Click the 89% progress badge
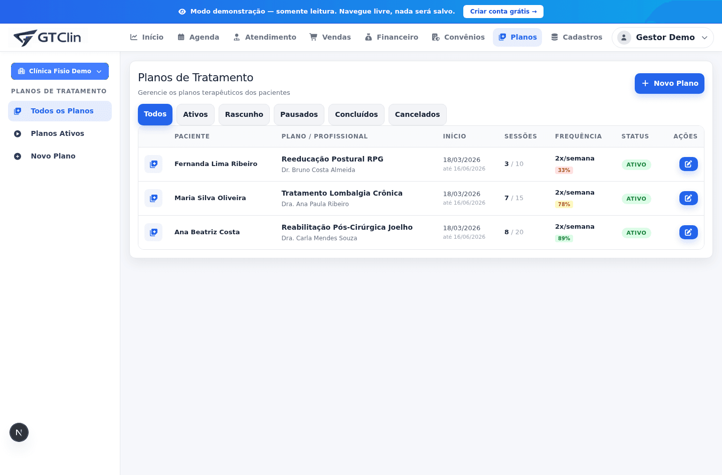The width and height of the screenshot is (722, 475). [x=564, y=238]
